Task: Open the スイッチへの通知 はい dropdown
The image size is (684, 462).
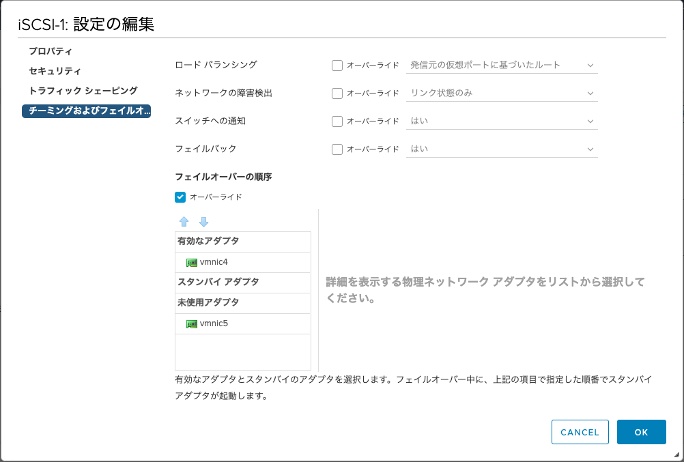Action: [502, 121]
